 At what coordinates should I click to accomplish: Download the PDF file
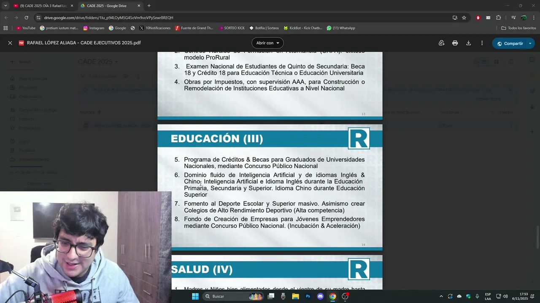pyautogui.click(x=468, y=43)
